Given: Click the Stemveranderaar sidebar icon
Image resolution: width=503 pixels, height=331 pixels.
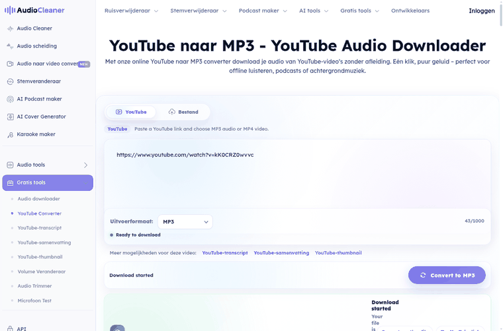Looking at the screenshot, I should coord(10,81).
